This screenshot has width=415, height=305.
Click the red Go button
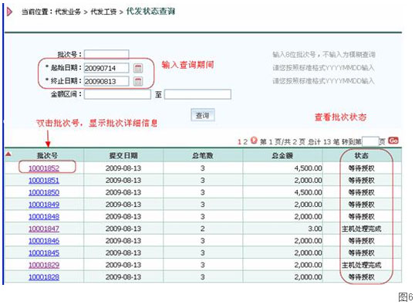click(393, 141)
